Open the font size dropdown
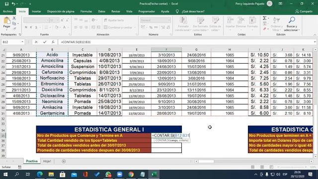This screenshot has height=179, width=318. tap(58, 20)
